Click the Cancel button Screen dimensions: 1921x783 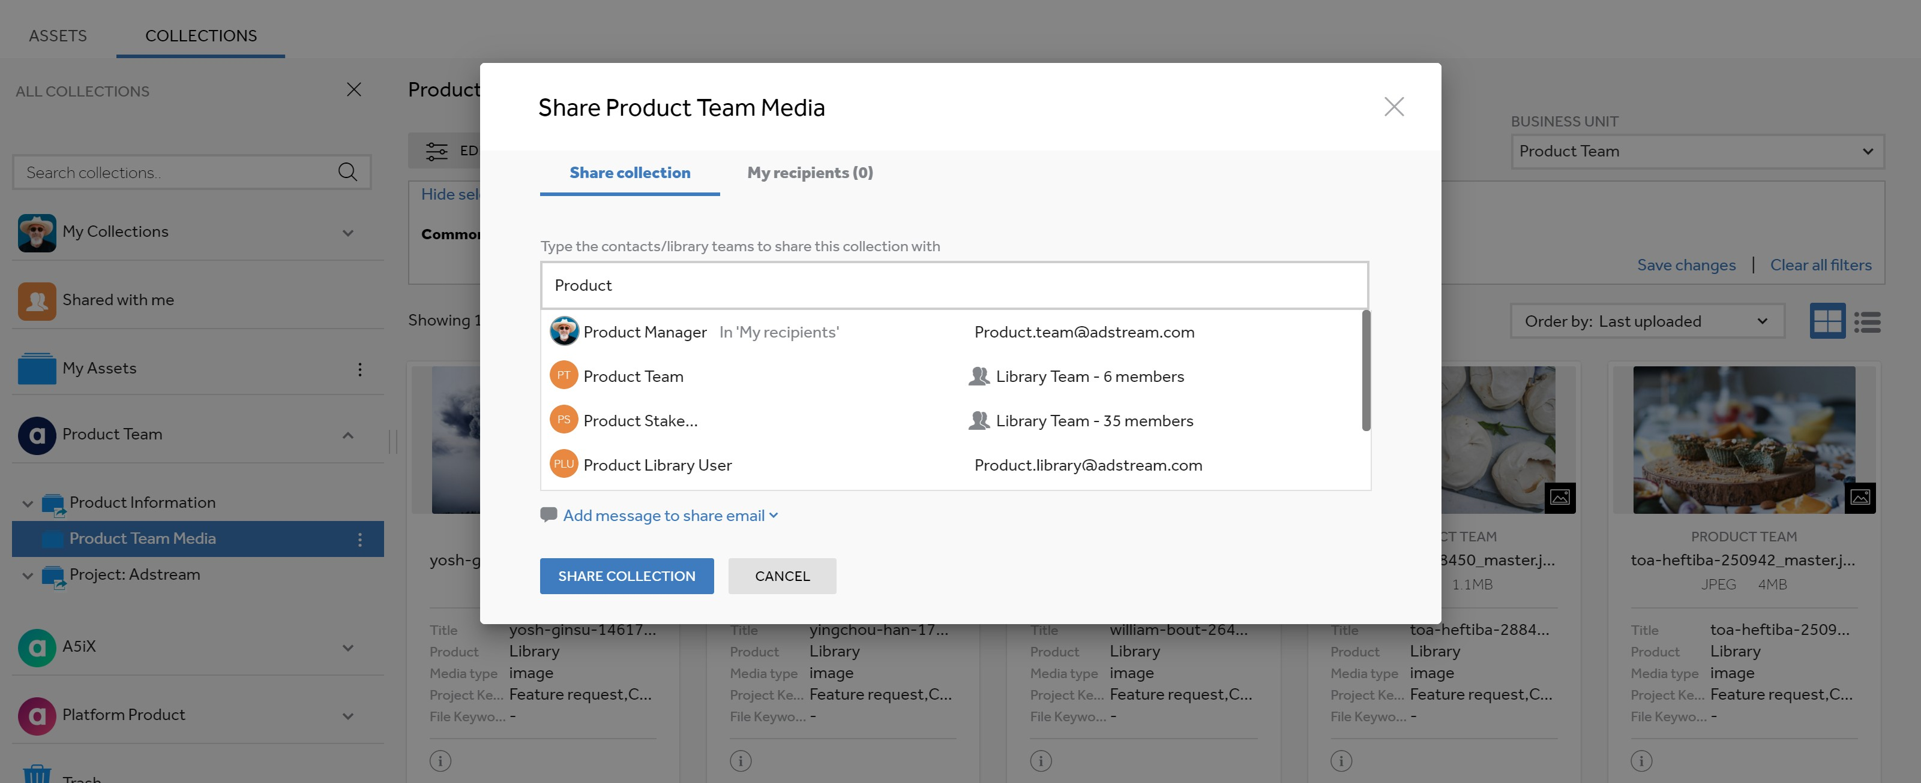point(781,576)
